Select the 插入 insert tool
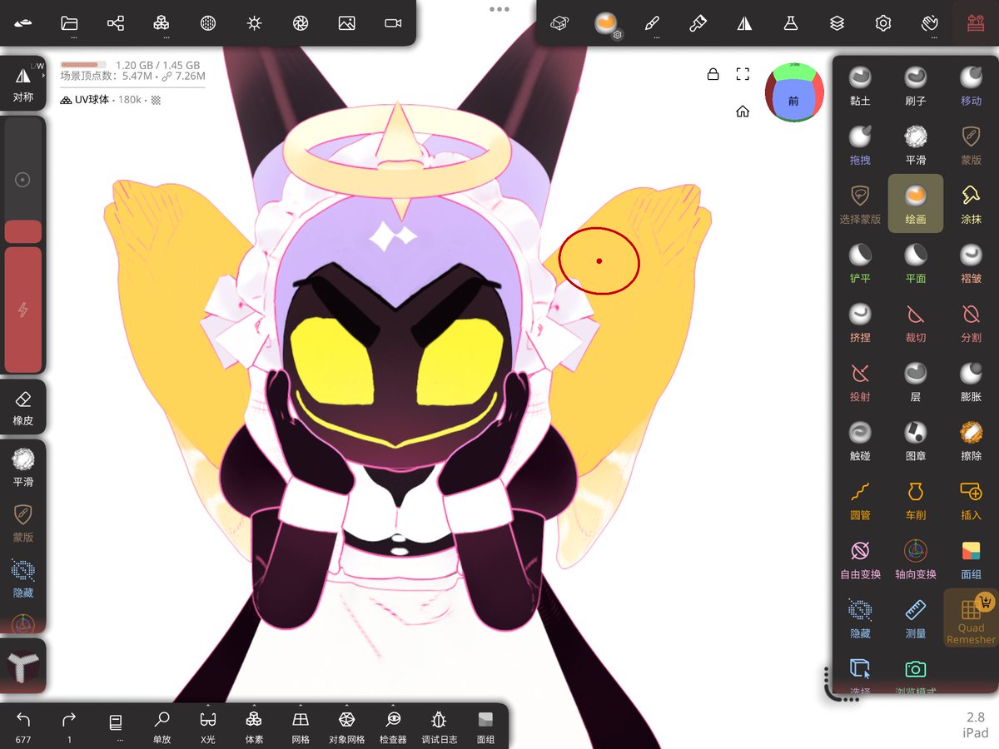 pyautogui.click(x=971, y=499)
